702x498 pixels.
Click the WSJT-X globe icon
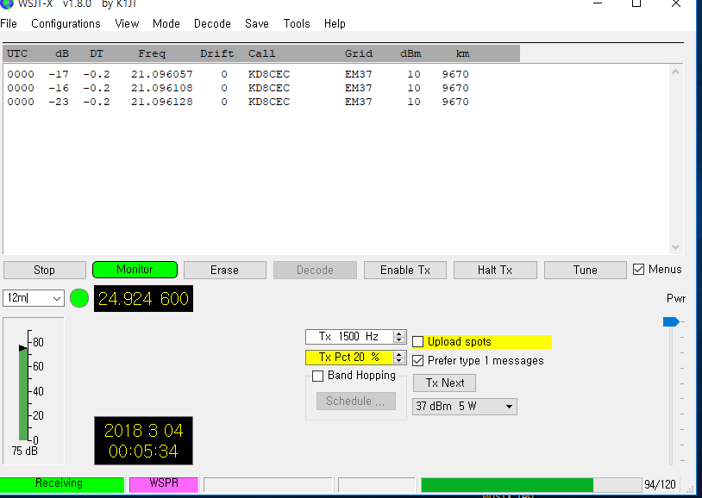9,5
